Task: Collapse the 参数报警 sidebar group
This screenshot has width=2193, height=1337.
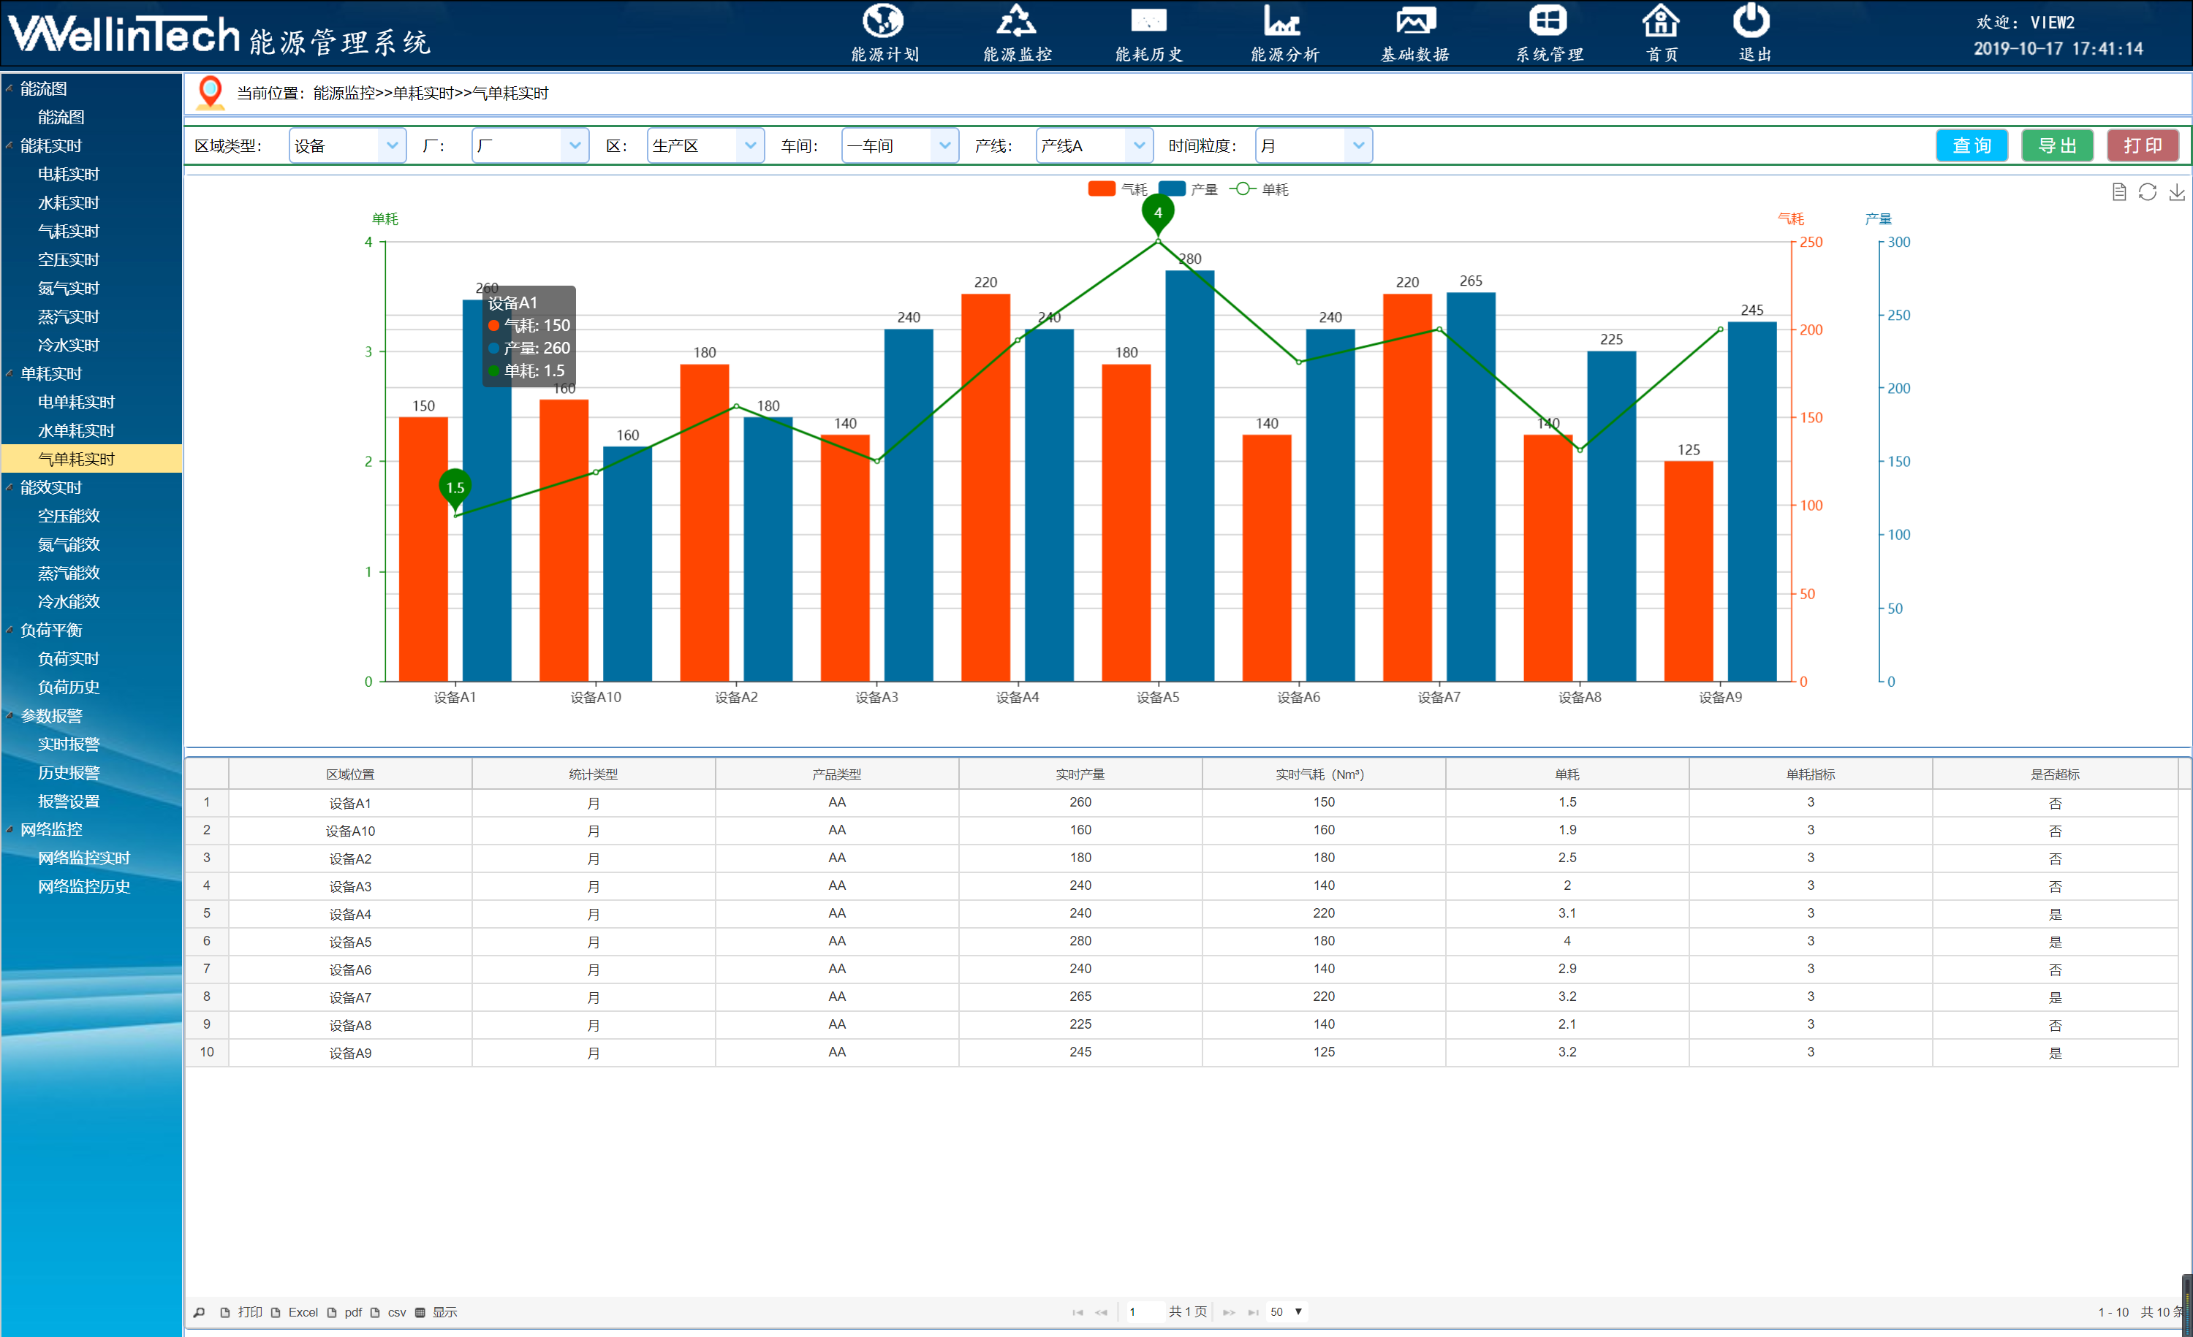Action: (10, 715)
